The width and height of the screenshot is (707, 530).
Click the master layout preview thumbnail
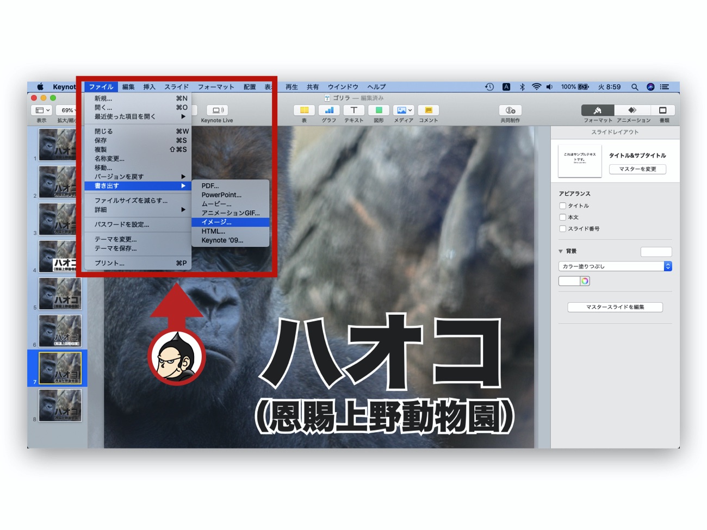[580, 161]
